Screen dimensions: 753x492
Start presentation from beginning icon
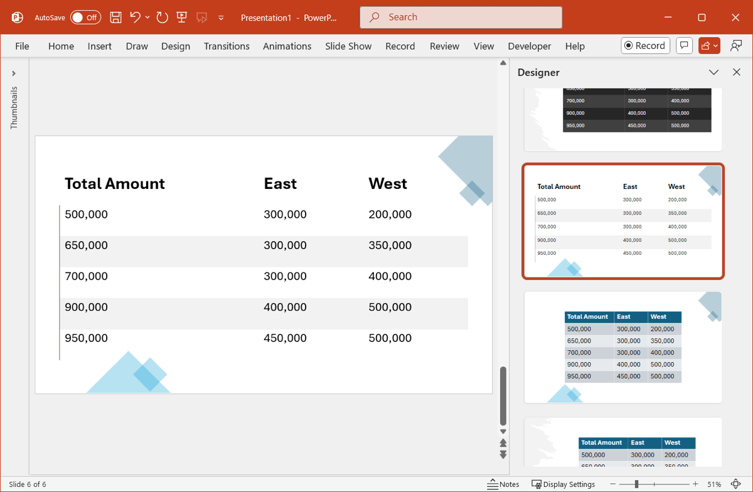(182, 18)
